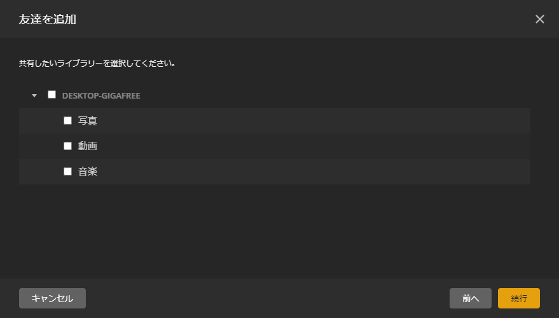Enable sharing of the 写真 library checkbox
Viewport: 559px width, 318px height.
coord(68,120)
